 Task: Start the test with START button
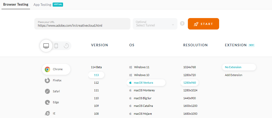pyautogui.click(x=203, y=24)
